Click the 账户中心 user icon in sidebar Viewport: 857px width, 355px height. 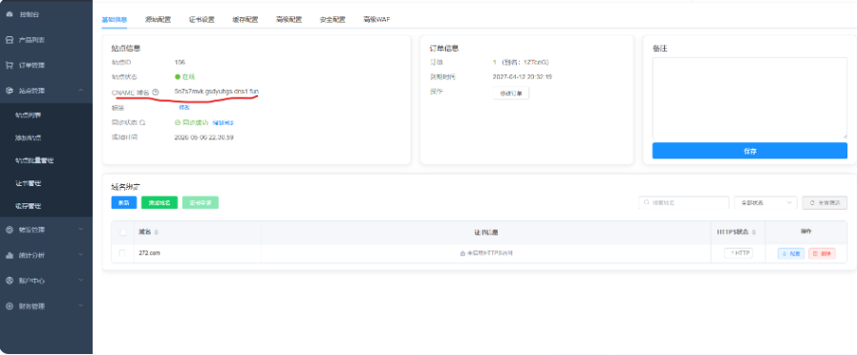[10, 281]
